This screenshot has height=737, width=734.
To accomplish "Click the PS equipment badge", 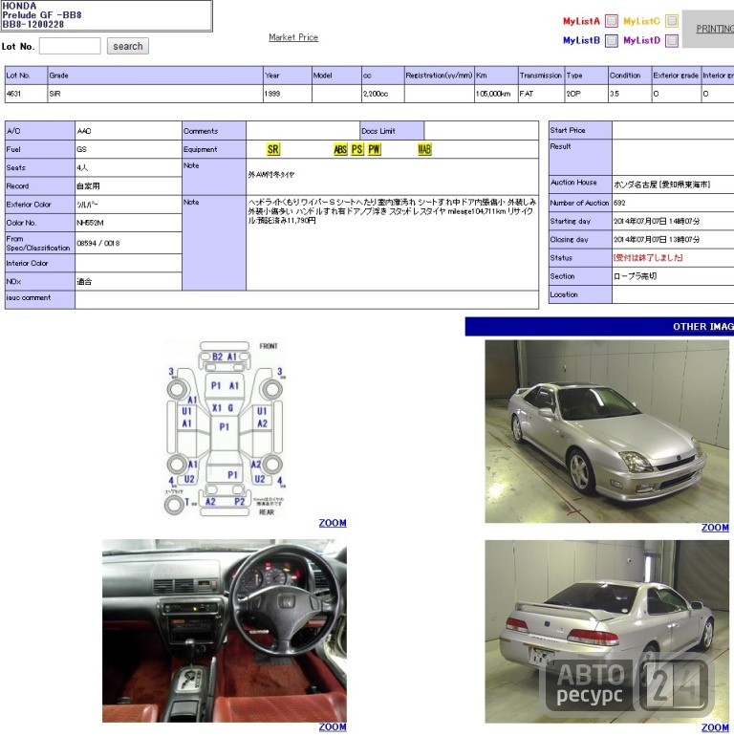I will coord(357,149).
